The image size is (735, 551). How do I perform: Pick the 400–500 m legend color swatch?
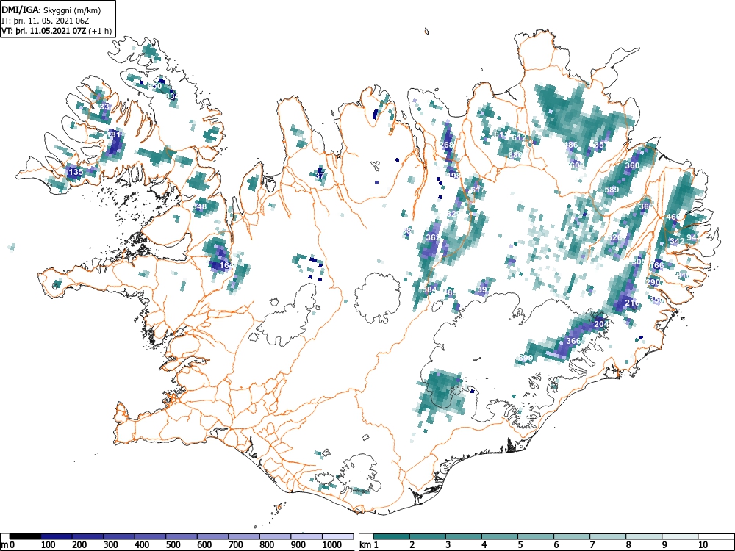(151, 536)
